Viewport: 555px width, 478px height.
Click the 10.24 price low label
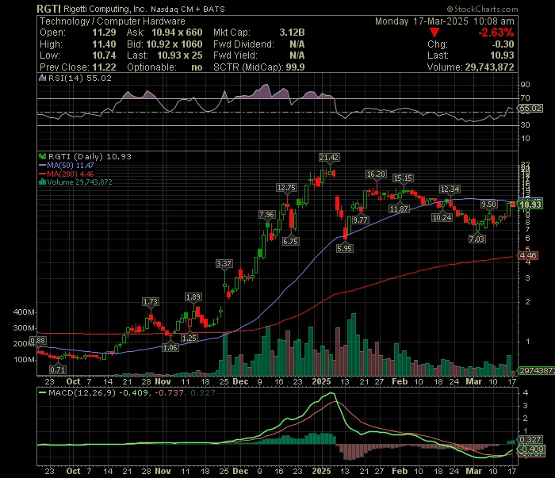442,217
